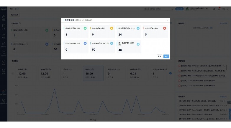
Task: Open the exchange arrows icon in left sidebar
Action: click(4, 45)
